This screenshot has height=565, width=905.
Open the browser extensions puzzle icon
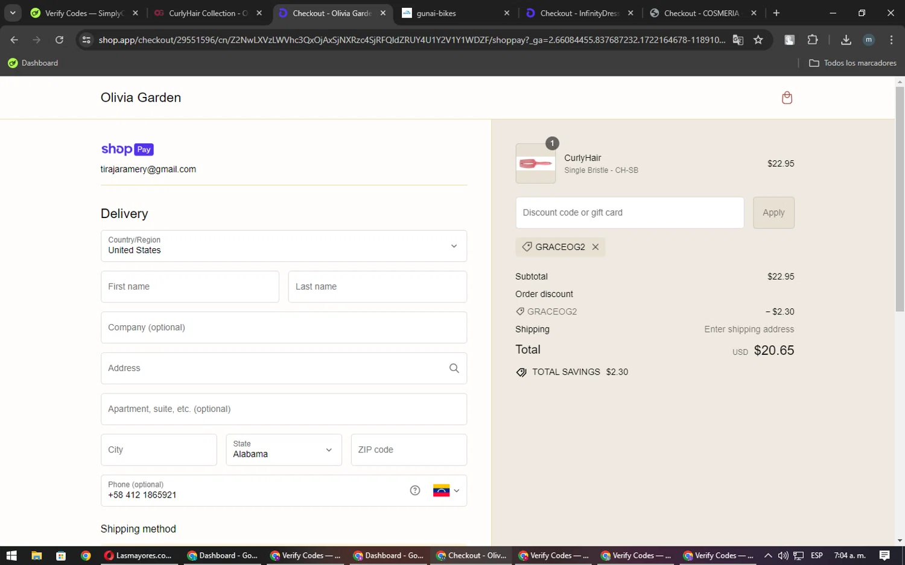click(x=813, y=40)
